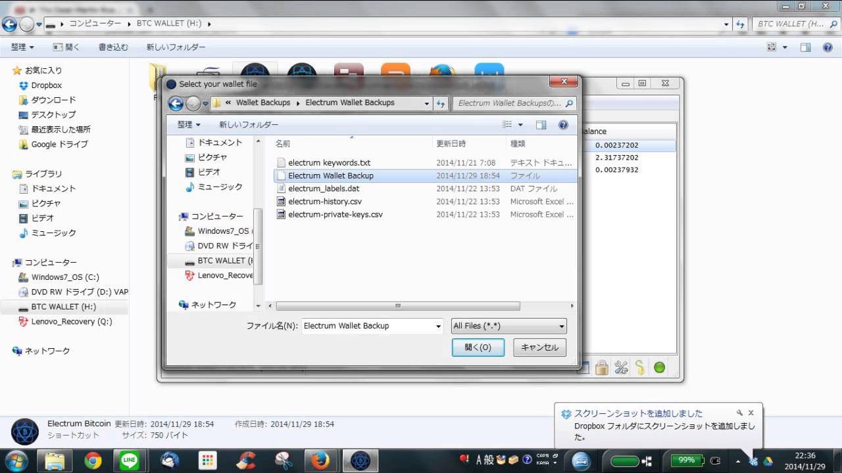842x473 pixels.
Task: Click the 開く(O) button
Action: (x=478, y=348)
